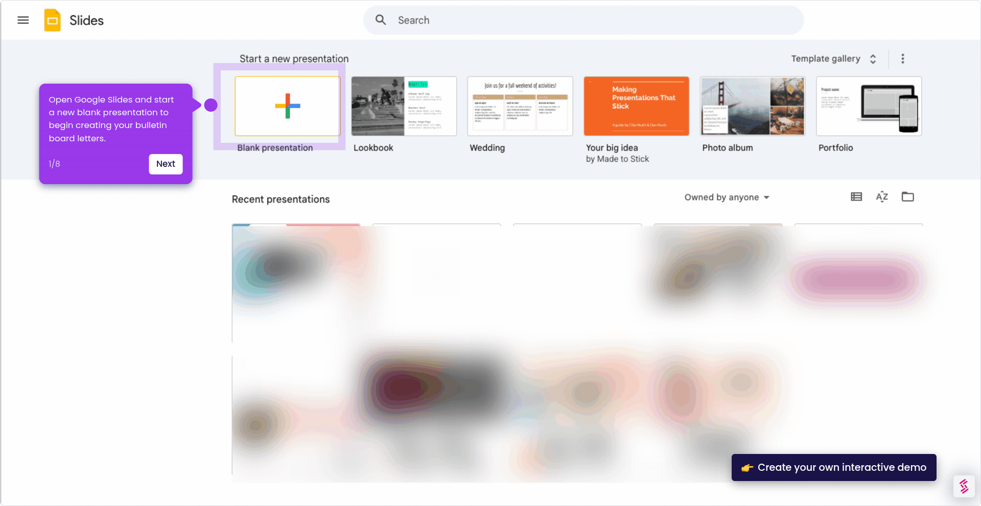This screenshot has width=981, height=506.
Task: Click the Lookbook label text
Action: (373, 148)
